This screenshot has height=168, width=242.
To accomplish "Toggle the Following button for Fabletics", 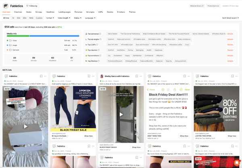I will point(32,6).
